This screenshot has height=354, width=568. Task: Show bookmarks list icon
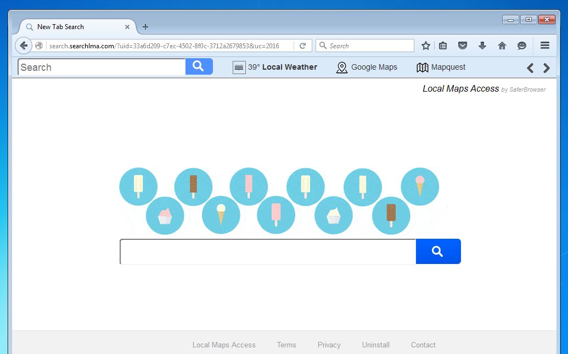tap(443, 46)
